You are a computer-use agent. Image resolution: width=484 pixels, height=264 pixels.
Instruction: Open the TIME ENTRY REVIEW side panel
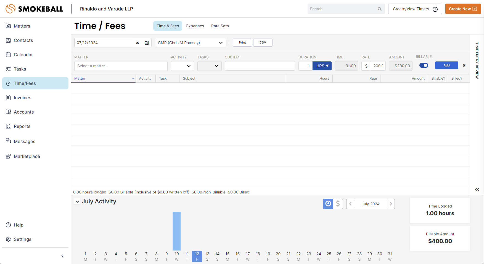[477, 60]
